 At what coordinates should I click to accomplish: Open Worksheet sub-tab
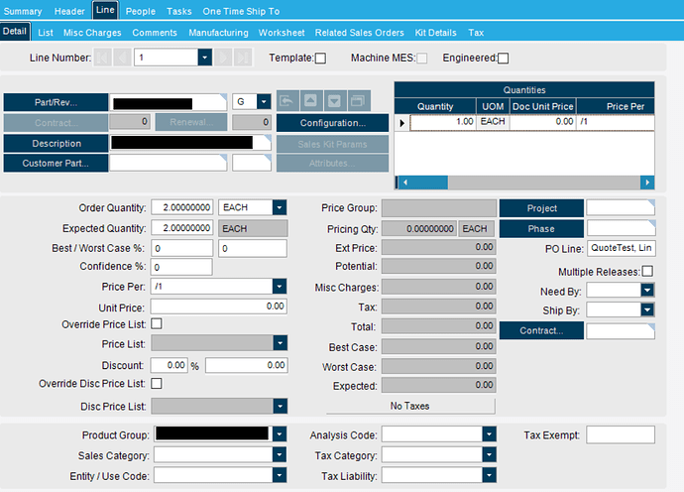click(x=282, y=33)
